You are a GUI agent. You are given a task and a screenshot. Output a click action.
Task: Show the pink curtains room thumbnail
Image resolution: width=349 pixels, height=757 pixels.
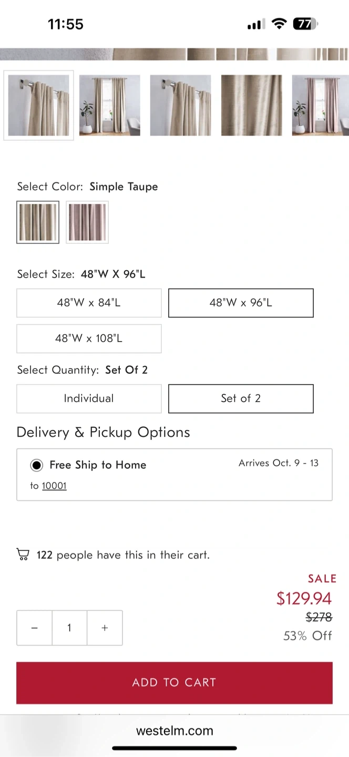pyautogui.click(x=320, y=105)
